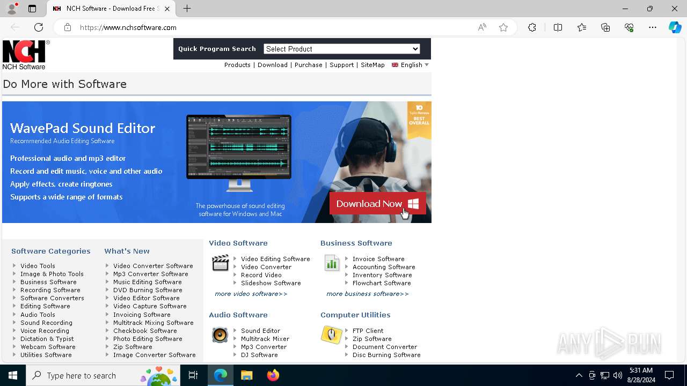Screen dimensions: 687x386
Task: Open Collections panel
Action: coord(605,27)
